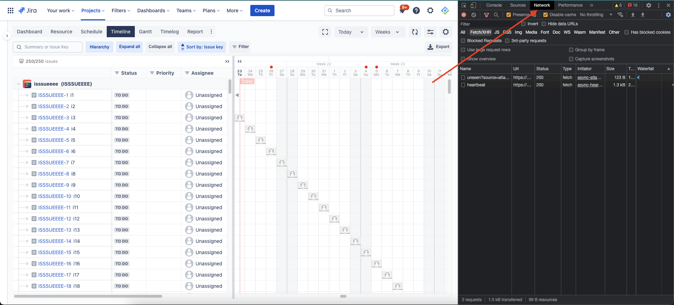
Task: Click the timeline refresh sync icon
Action: (x=415, y=32)
